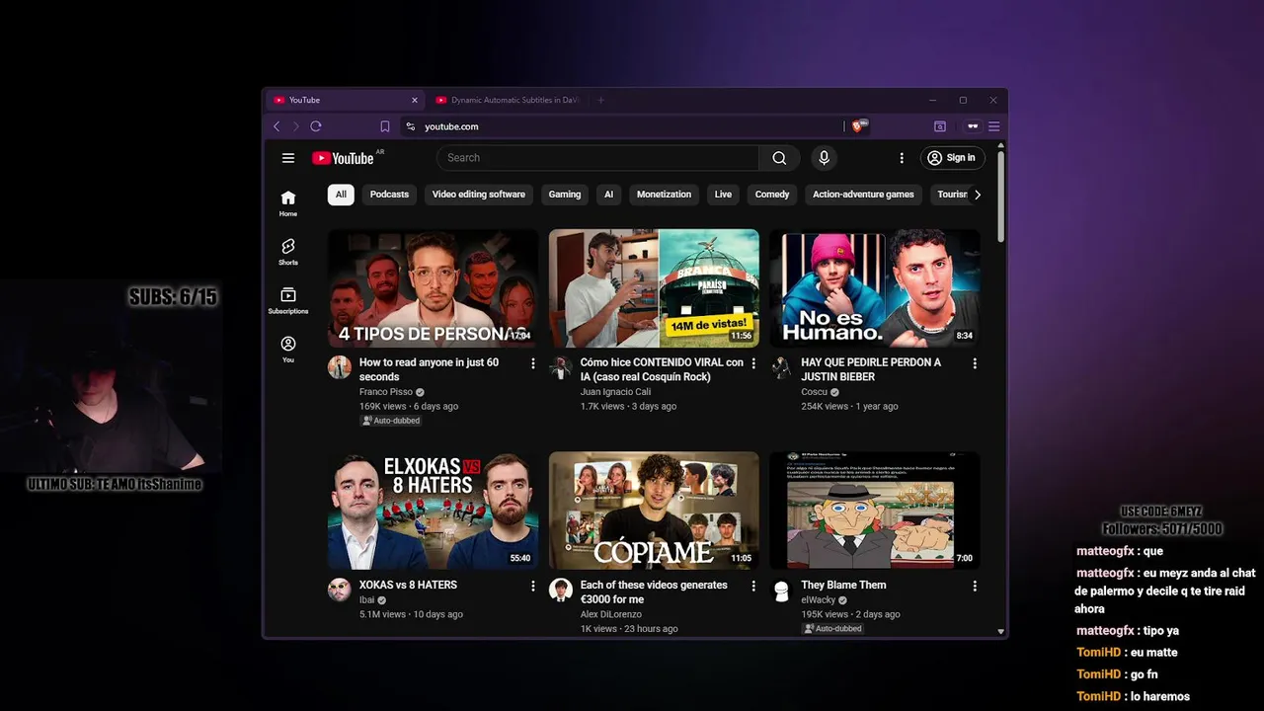Open Subscriptions in sidebar
This screenshot has width=1264, height=711.
[x=288, y=301]
